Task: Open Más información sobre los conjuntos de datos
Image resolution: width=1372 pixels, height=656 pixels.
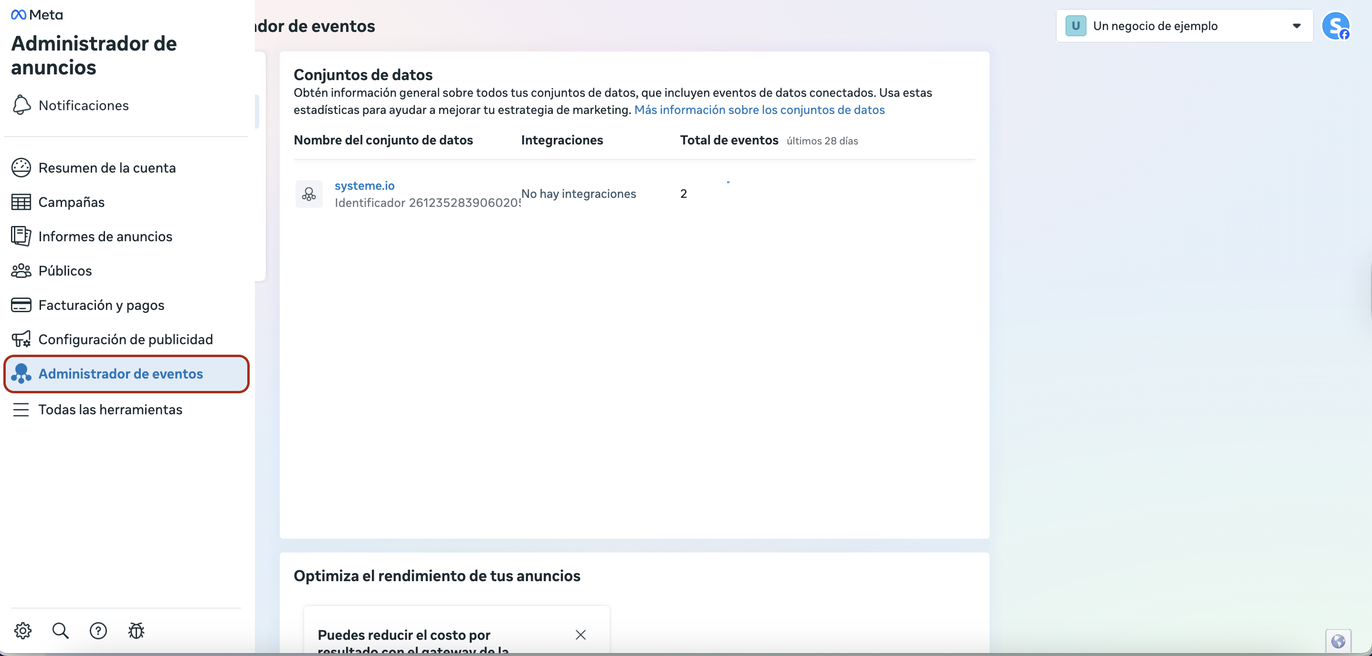Action: (x=759, y=110)
